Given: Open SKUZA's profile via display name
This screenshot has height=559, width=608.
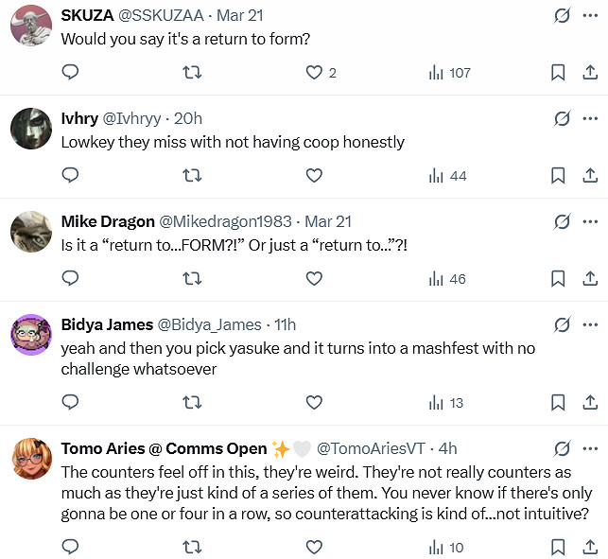Looking at the screenshot, I should pos(86,15).
